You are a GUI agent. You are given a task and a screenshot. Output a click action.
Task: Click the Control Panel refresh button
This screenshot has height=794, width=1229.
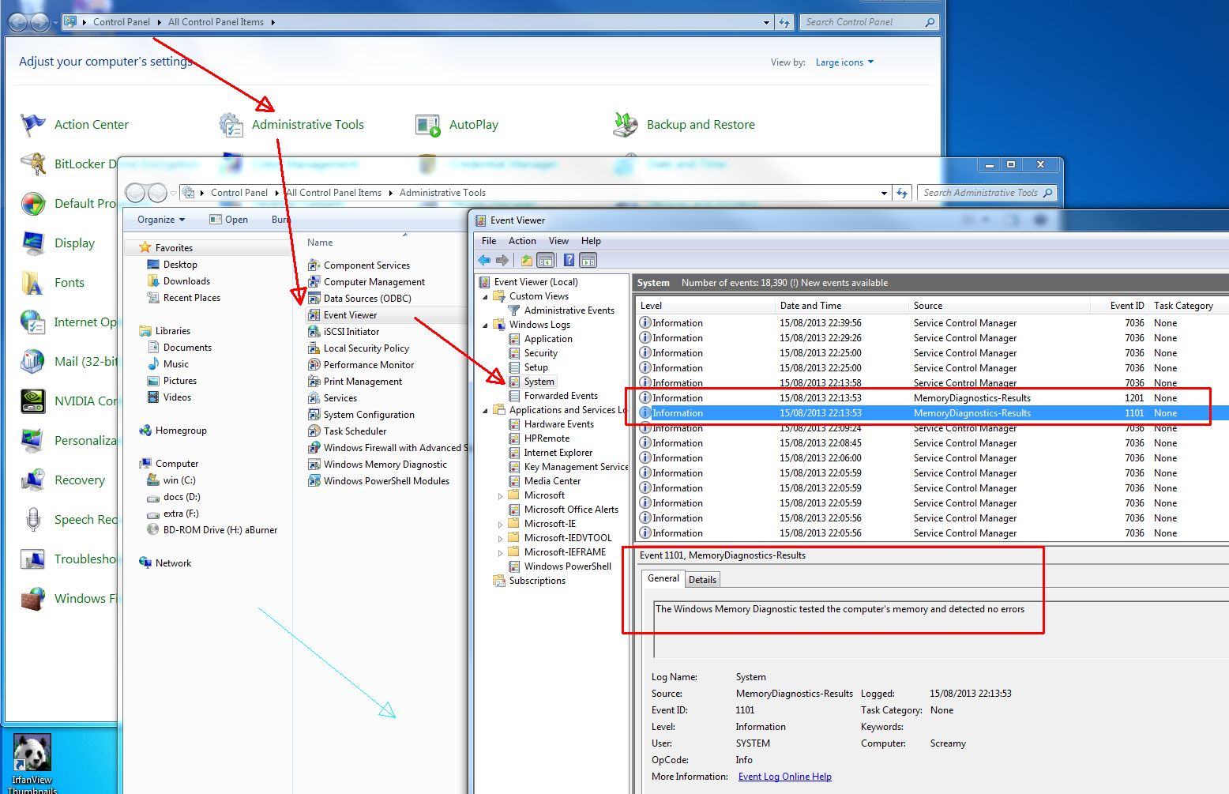coord(784,22)
